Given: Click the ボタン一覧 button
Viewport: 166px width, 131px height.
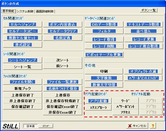Looking at the screenshot, I should [x=149, y=10].
